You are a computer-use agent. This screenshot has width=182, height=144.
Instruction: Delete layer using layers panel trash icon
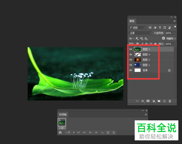click(x=170, y=101)
